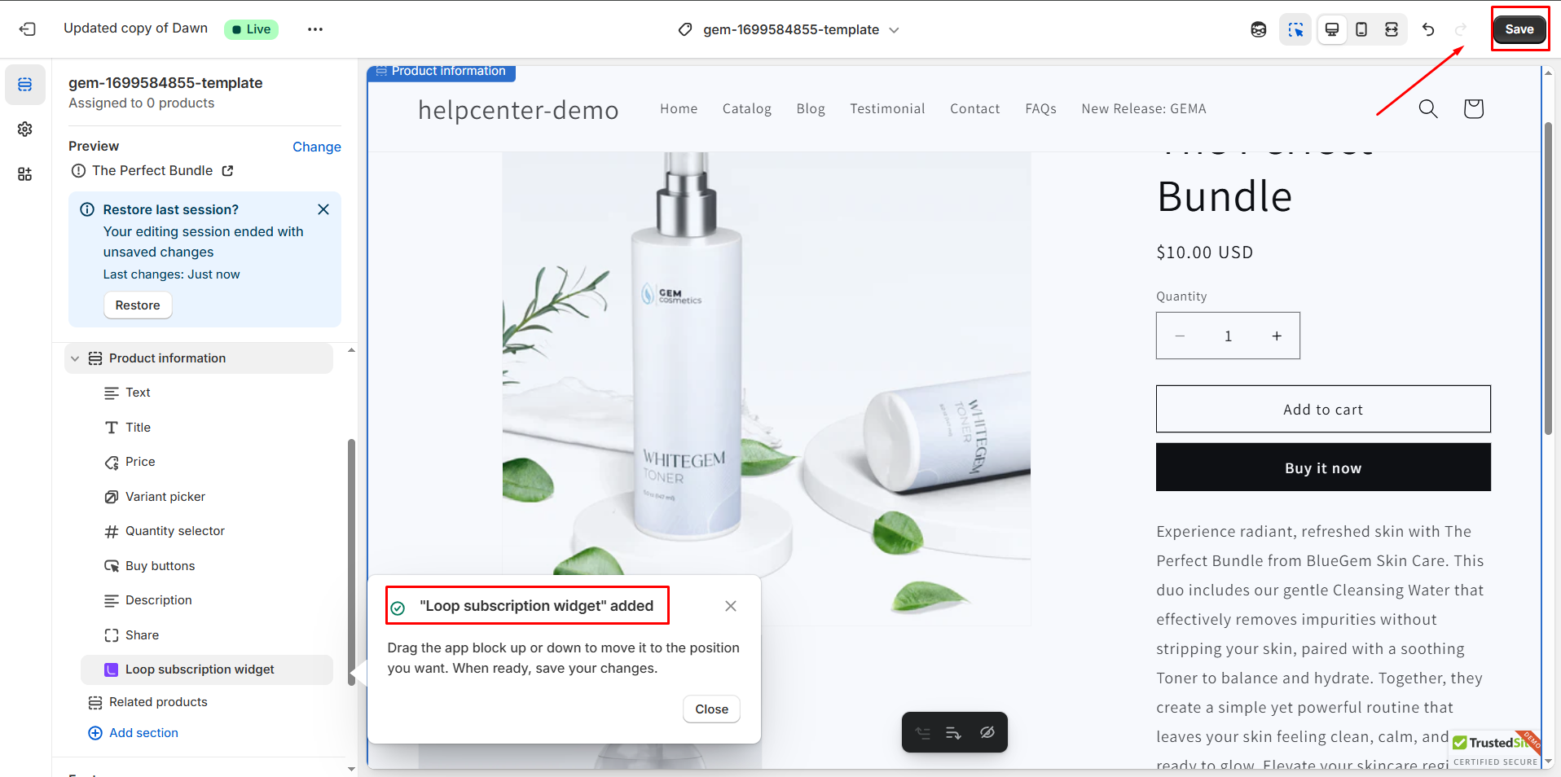Click the Price block tag icon
This screenshot has height=777, width=1561.
pyautogui.click(x=112, y=463)
